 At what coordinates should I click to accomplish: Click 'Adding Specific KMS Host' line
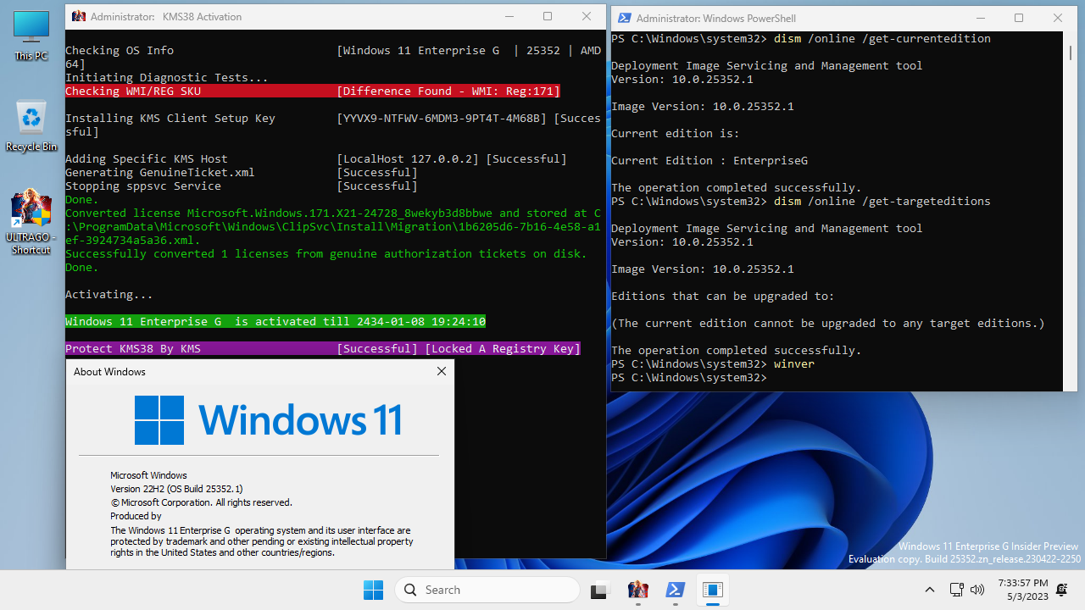(316, 158)
